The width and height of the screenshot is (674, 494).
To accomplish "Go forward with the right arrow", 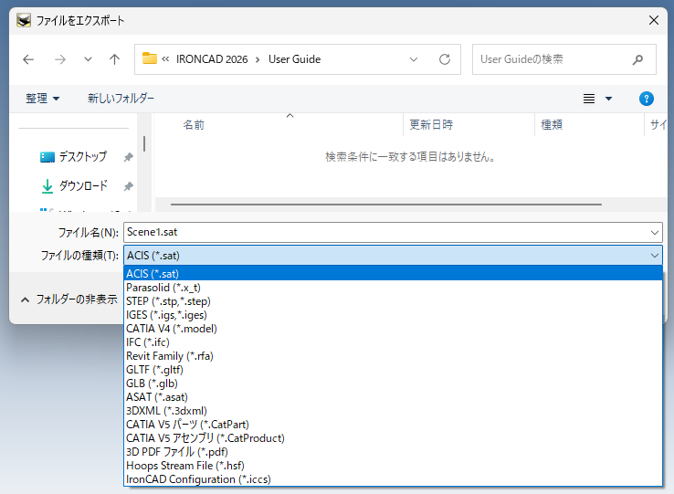I will click(x=59, y=59).
